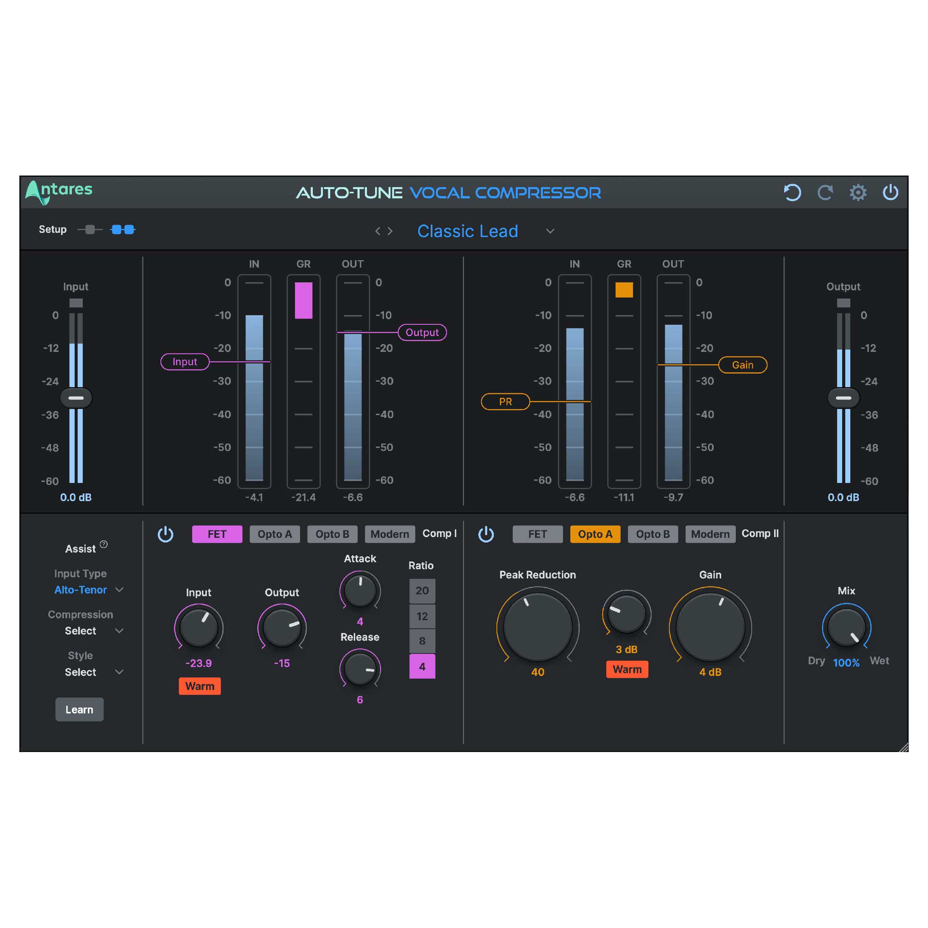
Task: Click the Comp II OUT reading -9.7
Action: pos(674,497)
